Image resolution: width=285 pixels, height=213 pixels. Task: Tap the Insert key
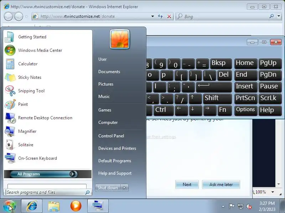coord(246,87)
